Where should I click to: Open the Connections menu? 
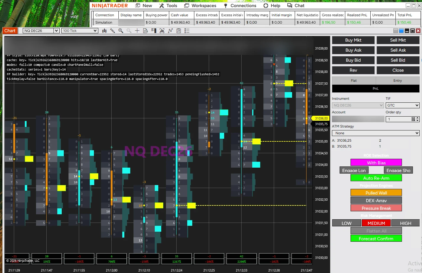240,6
